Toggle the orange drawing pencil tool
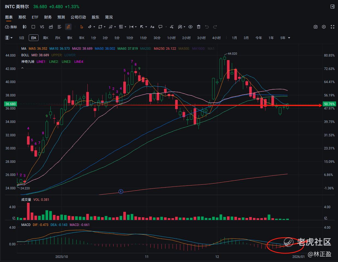This screenshot has width=338, height=262. (x=68, y=27)
